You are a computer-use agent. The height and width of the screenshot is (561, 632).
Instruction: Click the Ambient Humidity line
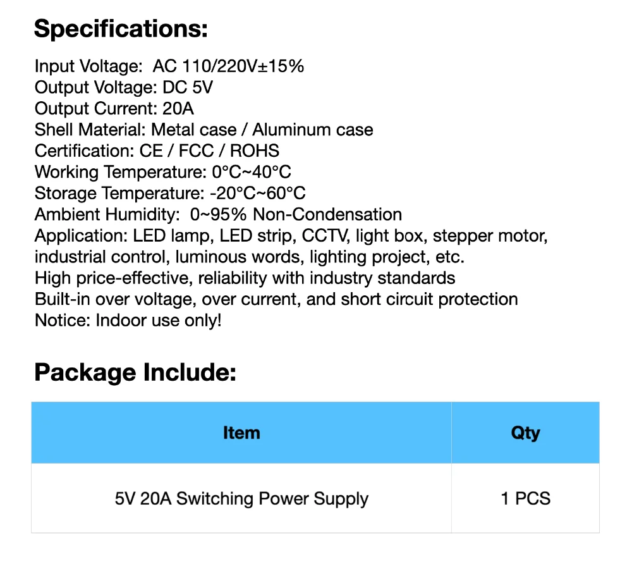pyautogui.click(x=219, y=214)
